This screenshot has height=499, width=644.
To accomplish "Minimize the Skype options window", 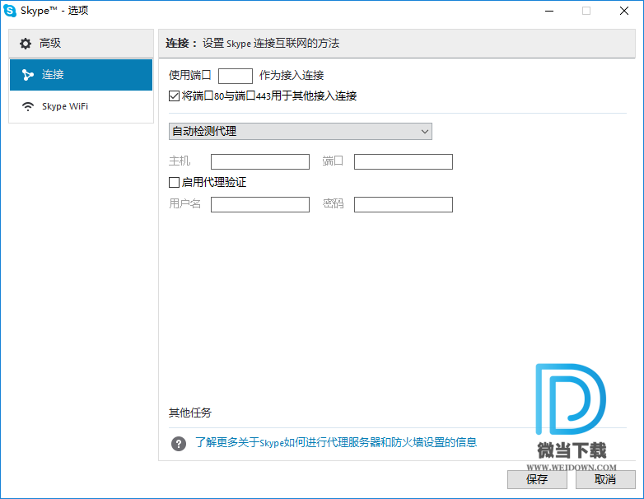I will tap(548, 11).
